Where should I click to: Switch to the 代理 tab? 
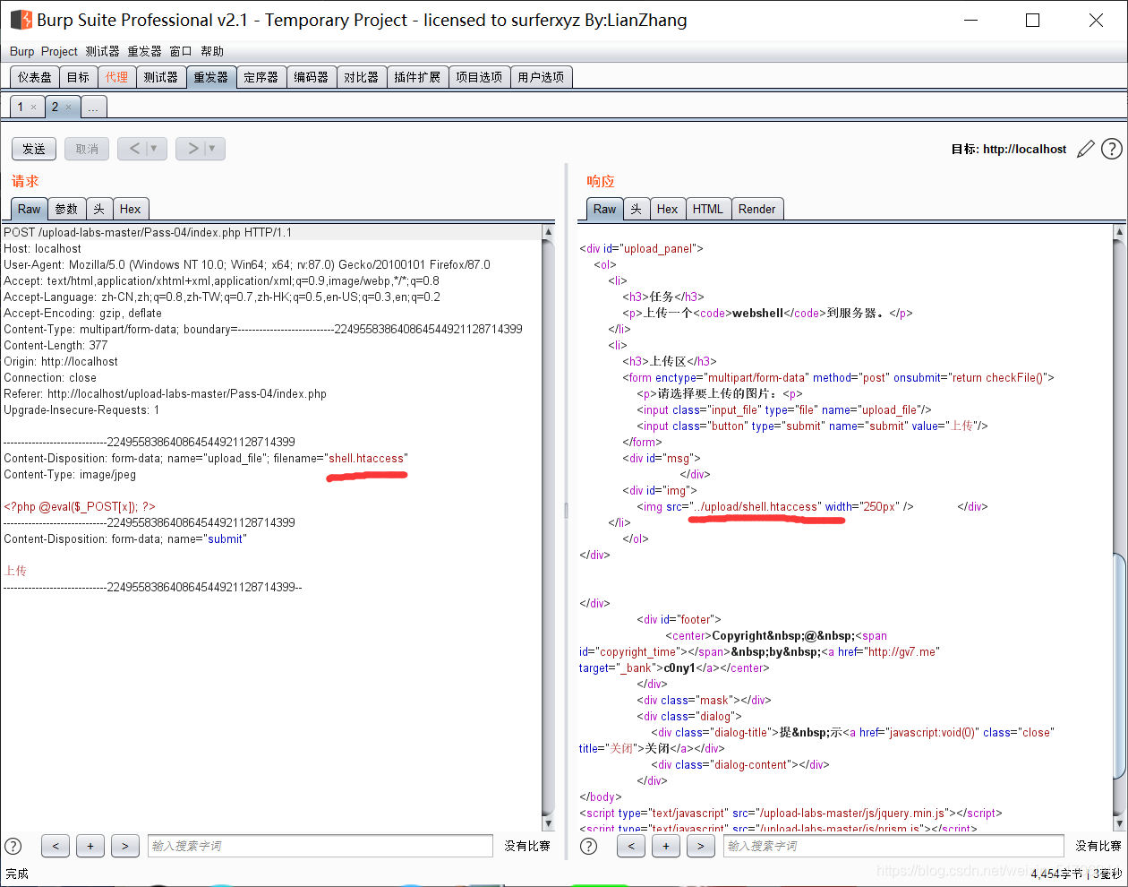point(116,77)
